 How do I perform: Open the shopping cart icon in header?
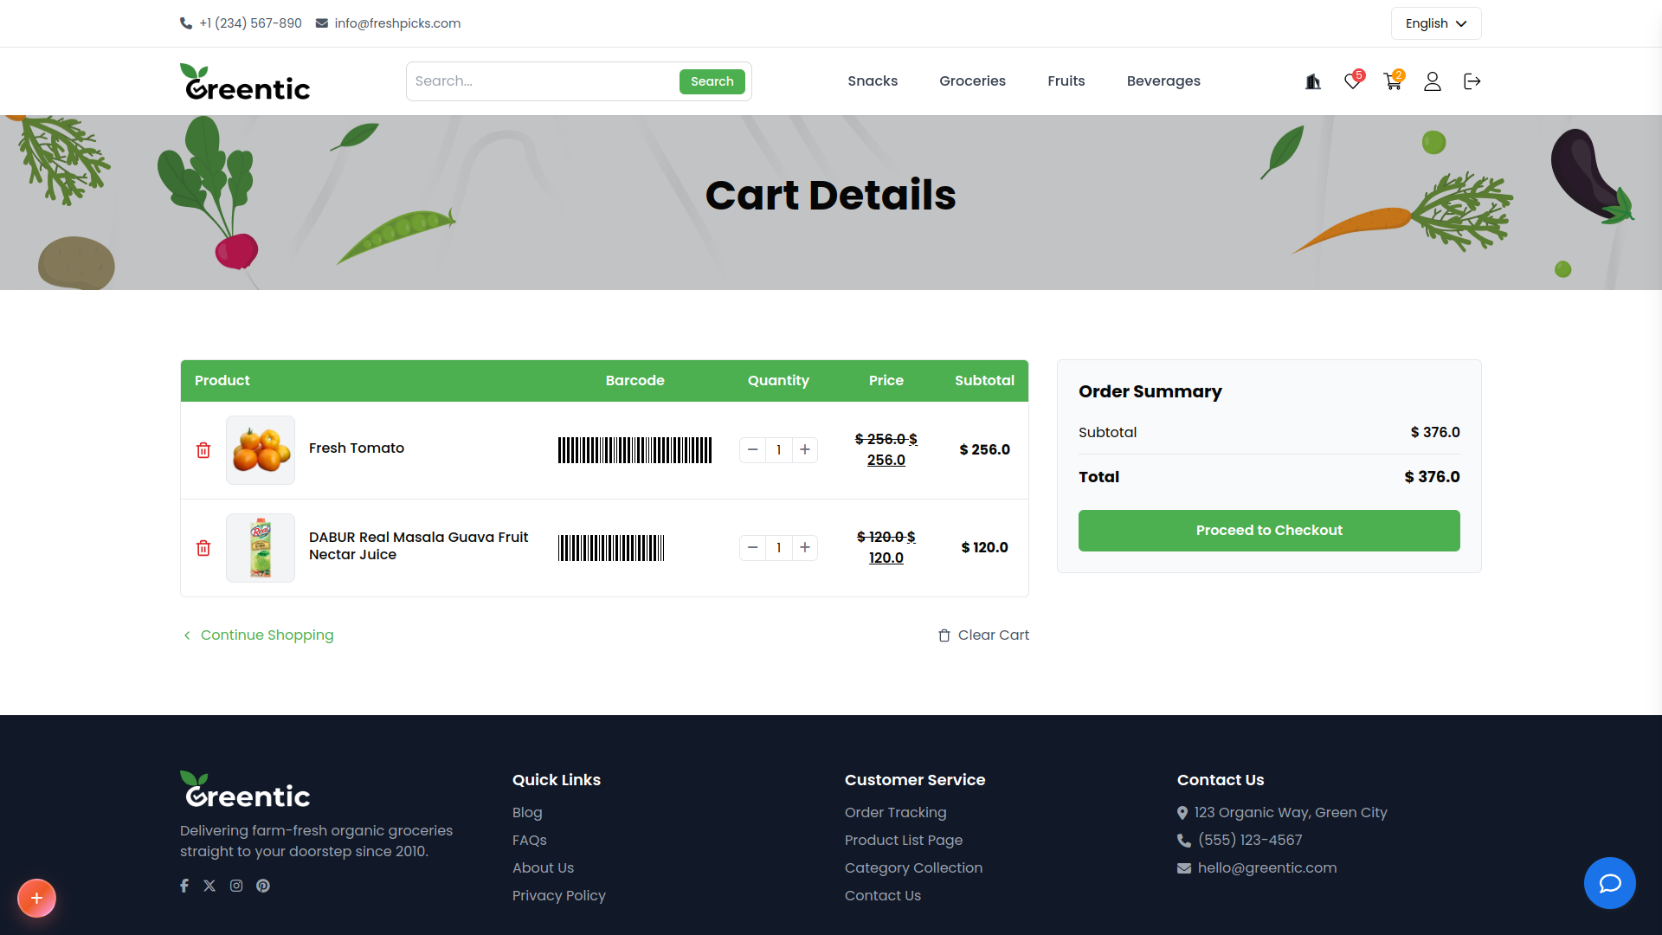point(1393,81)
